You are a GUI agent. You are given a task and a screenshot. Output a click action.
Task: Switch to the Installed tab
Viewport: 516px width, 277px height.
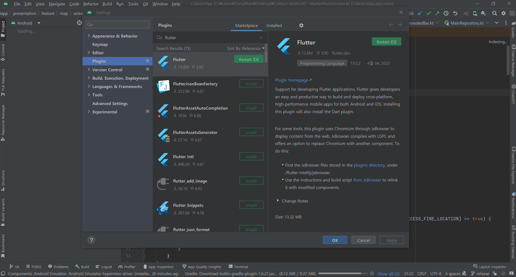tap(274, 26)
